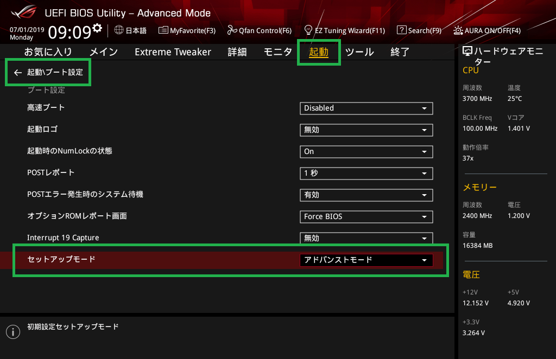
Task: Expand the 高速ブート dropdown showing Disabled
Action: click(x=366, y=108)
